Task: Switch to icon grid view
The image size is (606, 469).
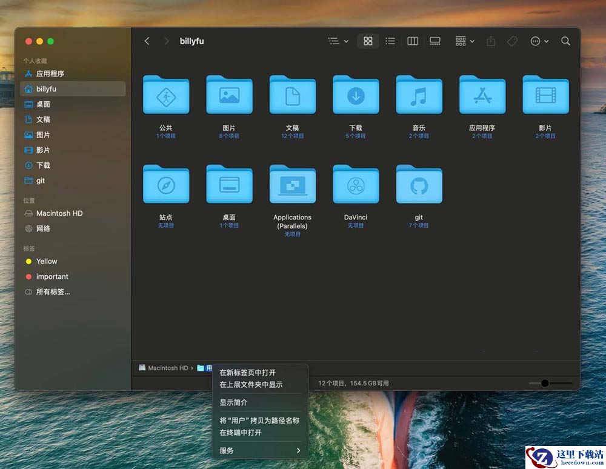Action: [368, 41]
